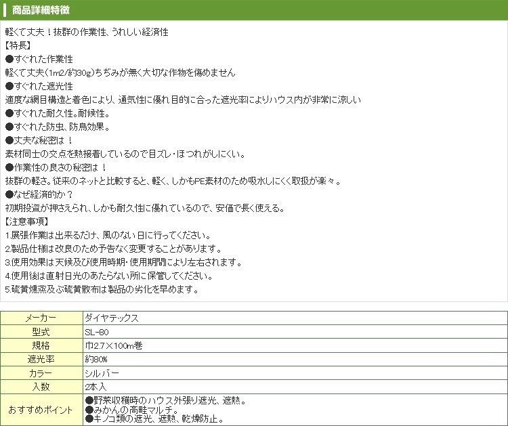The height and width of the screenshot is (426, 508).
Task: Select the line 素材同士の交点を熱接着している
Action: 125,154
